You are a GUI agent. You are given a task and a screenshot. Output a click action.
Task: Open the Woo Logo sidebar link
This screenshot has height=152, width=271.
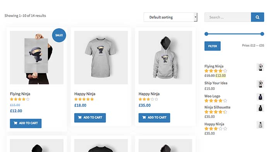(212, 96)
